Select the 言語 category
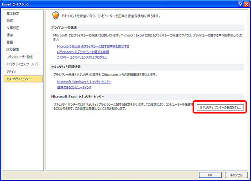Screen dimensions: 251x181 [x=10, y=42]
